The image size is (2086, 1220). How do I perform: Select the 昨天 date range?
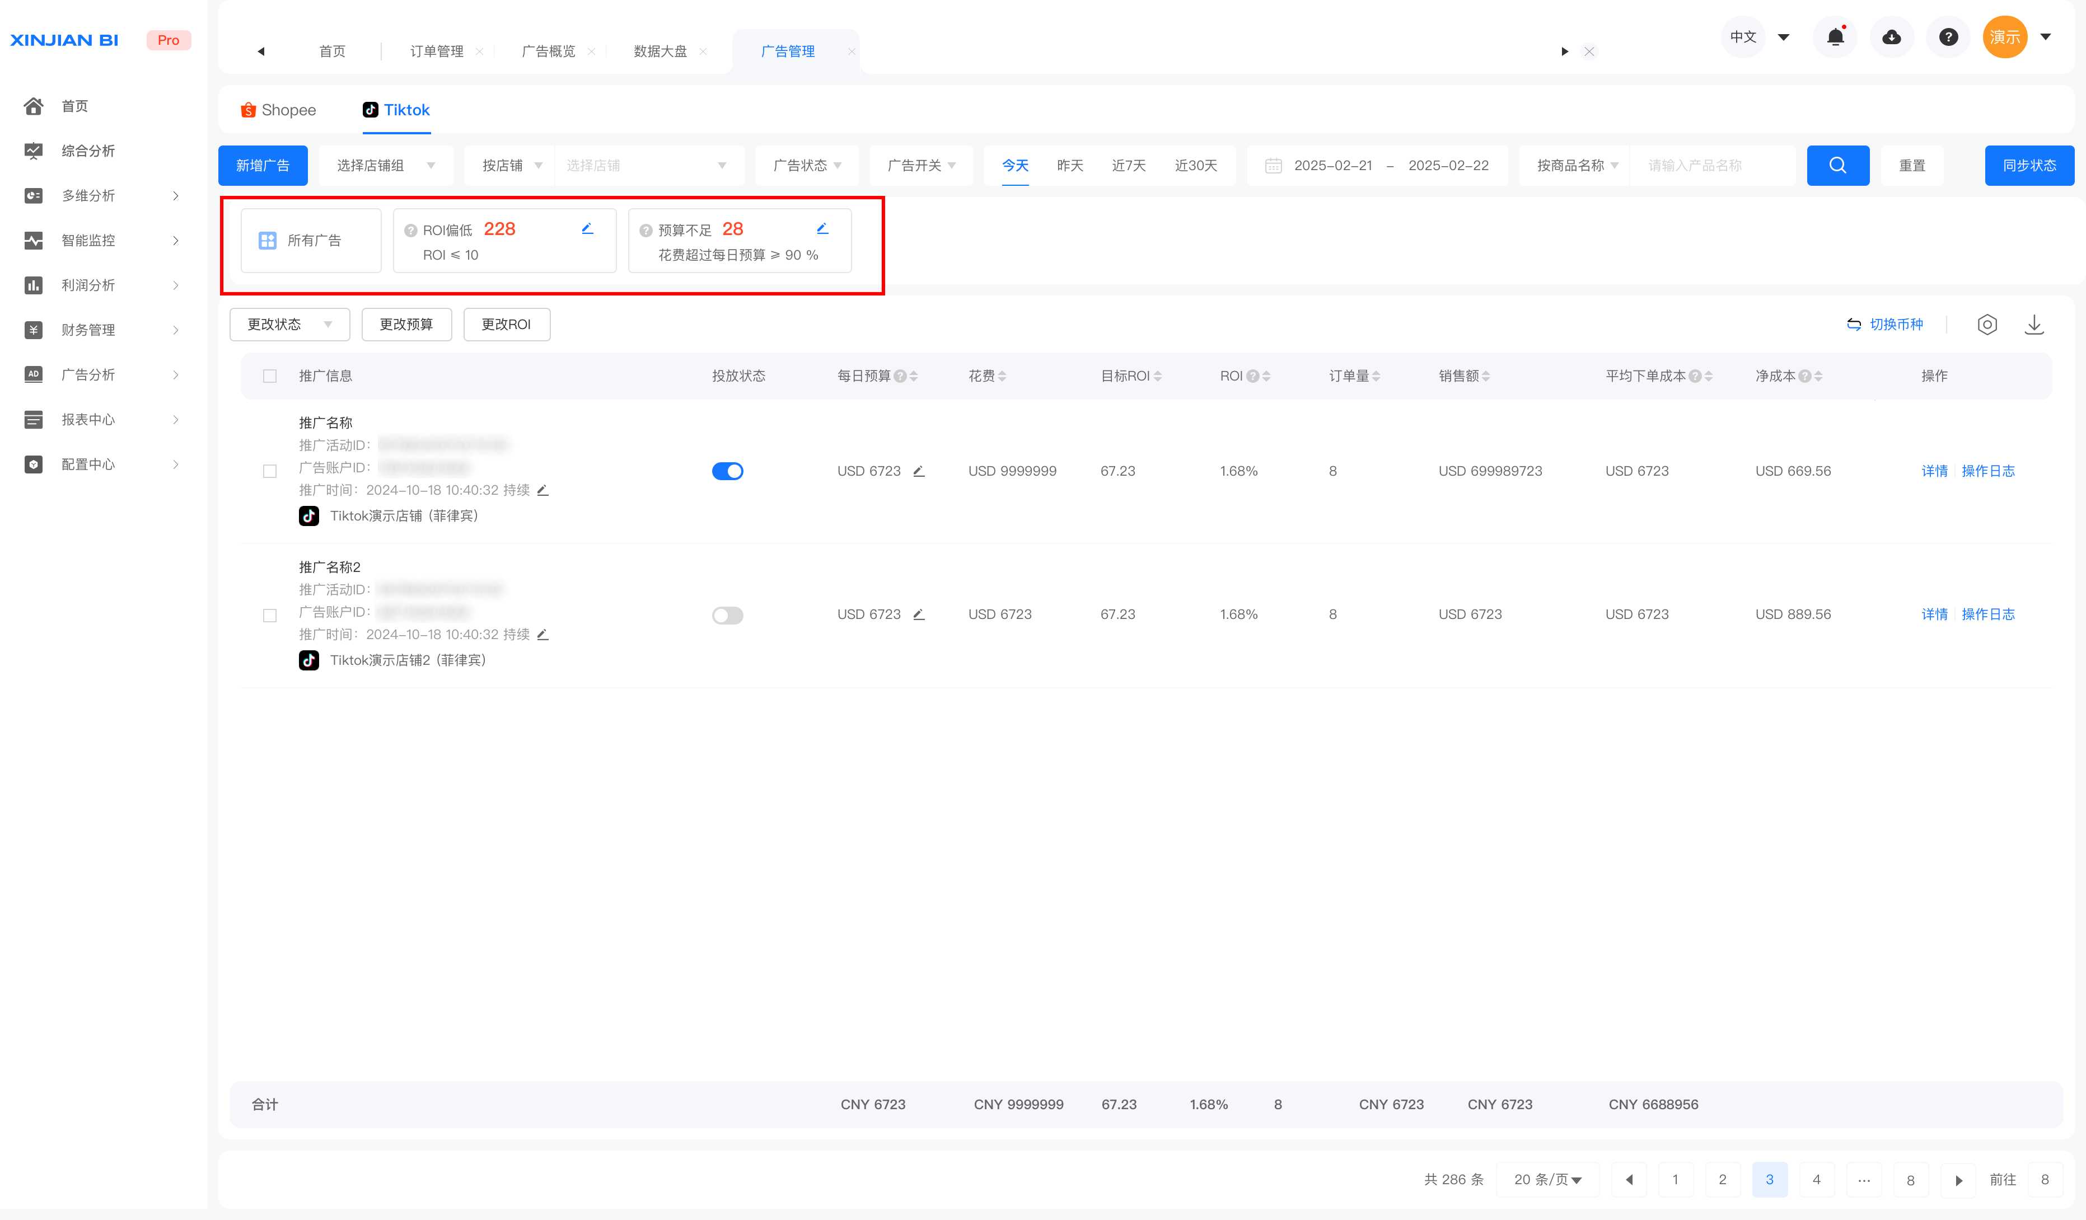(x=1069, y=166)
